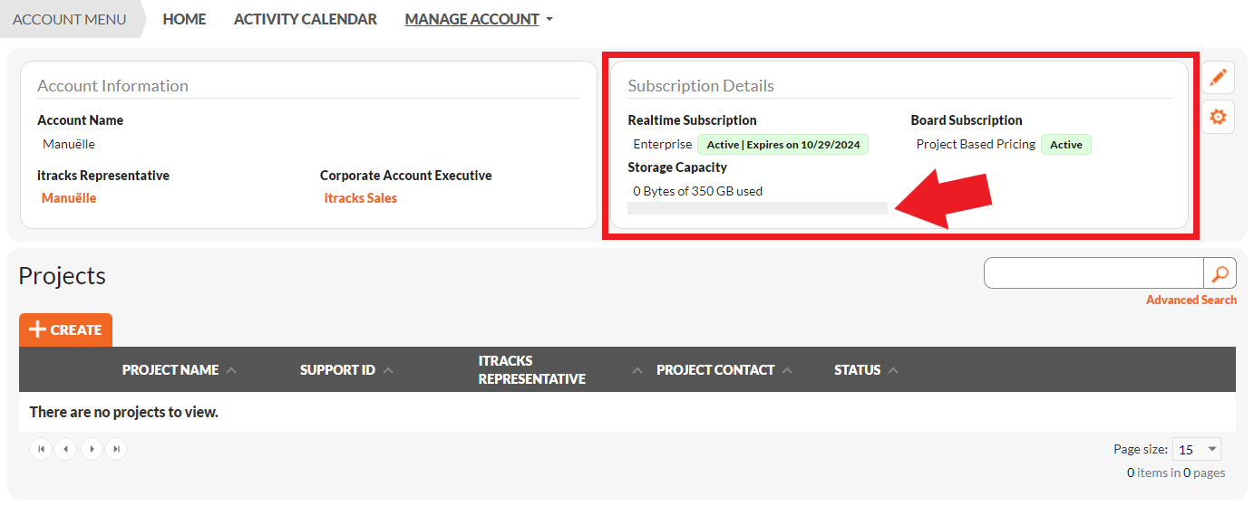Click the Subscription Details heading
The height and width of the screenshot is (506, 1254).
(701, 86)
